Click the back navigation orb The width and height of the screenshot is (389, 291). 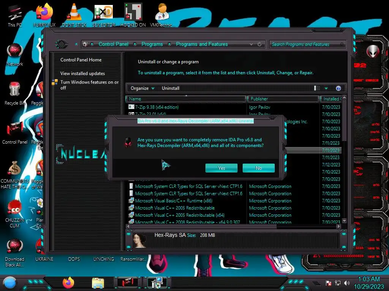pyautogui.click(x=62, y=44)
